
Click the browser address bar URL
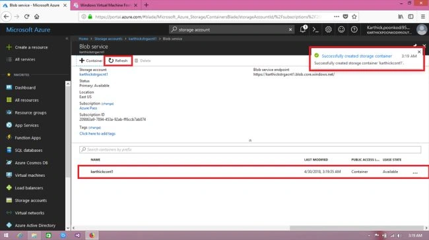208,16
